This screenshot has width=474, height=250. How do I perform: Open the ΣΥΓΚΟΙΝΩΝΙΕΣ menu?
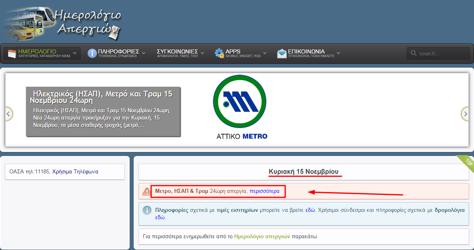tap(180, 53)
